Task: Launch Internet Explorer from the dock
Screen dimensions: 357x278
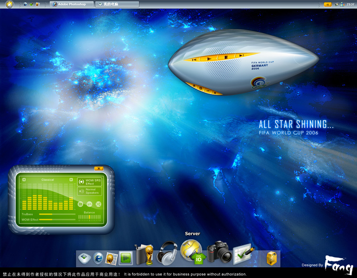Action: [x=98, y=258]
